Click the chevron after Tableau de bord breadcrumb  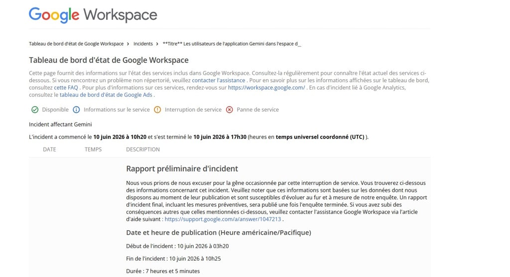point(128,44)
